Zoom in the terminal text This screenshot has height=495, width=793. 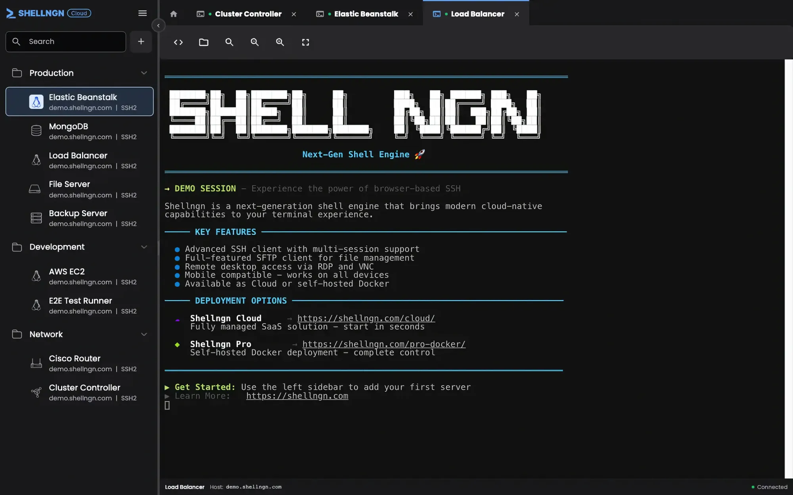pyautogui.click(x=280, y=42)
